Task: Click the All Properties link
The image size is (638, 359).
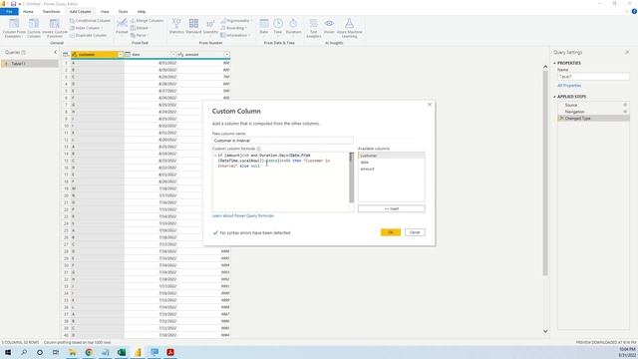Action: (x=569, y=86)
